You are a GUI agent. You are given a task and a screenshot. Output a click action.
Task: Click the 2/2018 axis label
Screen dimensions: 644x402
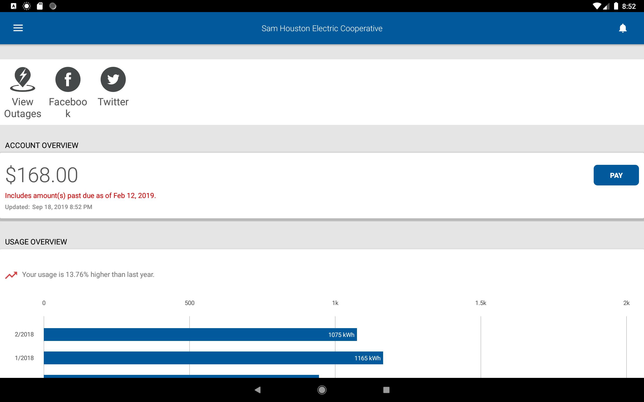click(x=24, y=334)
